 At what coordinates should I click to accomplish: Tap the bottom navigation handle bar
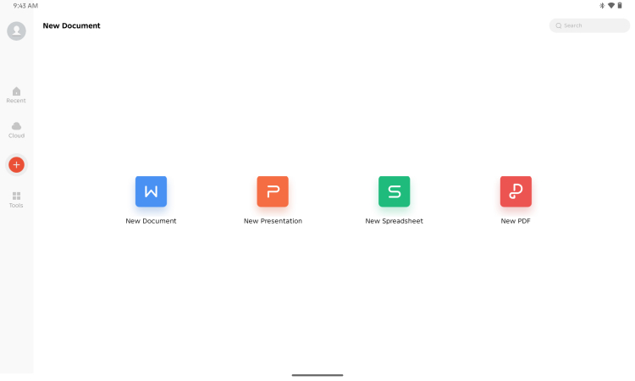pos(317,375)
